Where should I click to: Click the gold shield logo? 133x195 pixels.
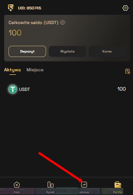click(11, 8)
